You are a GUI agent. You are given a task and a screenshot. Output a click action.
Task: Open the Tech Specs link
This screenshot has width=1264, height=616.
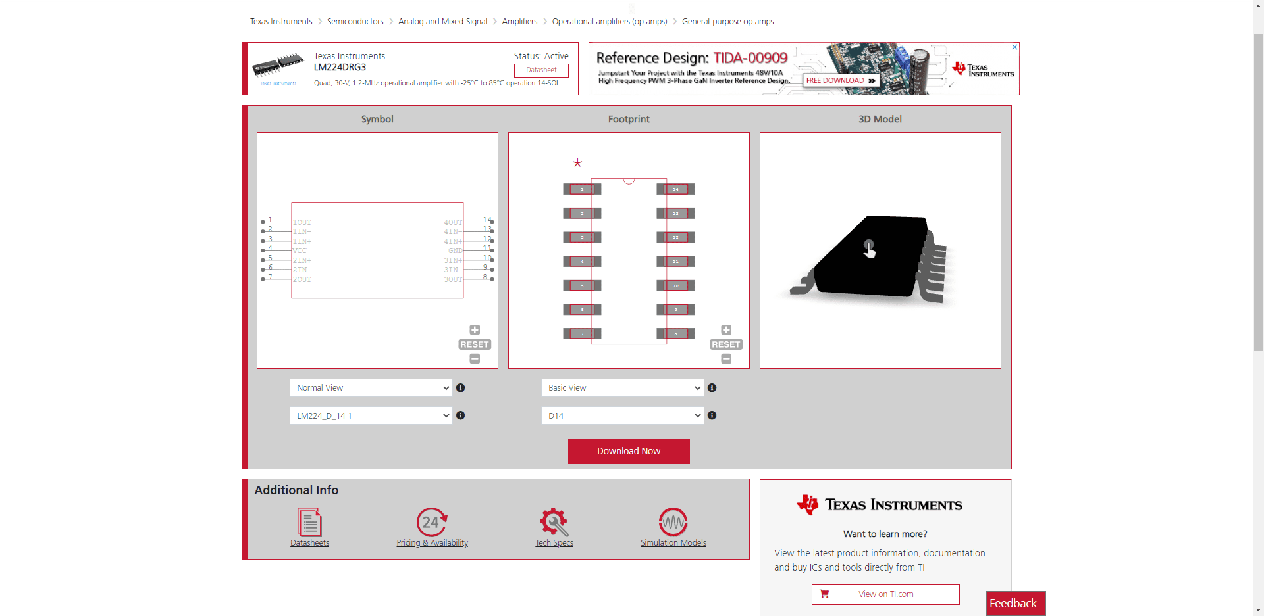pyautogui.click(x=554, y=543)
